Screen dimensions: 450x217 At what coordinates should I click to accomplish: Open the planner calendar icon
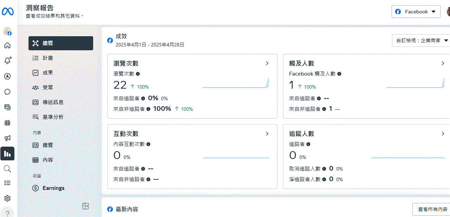7,123
